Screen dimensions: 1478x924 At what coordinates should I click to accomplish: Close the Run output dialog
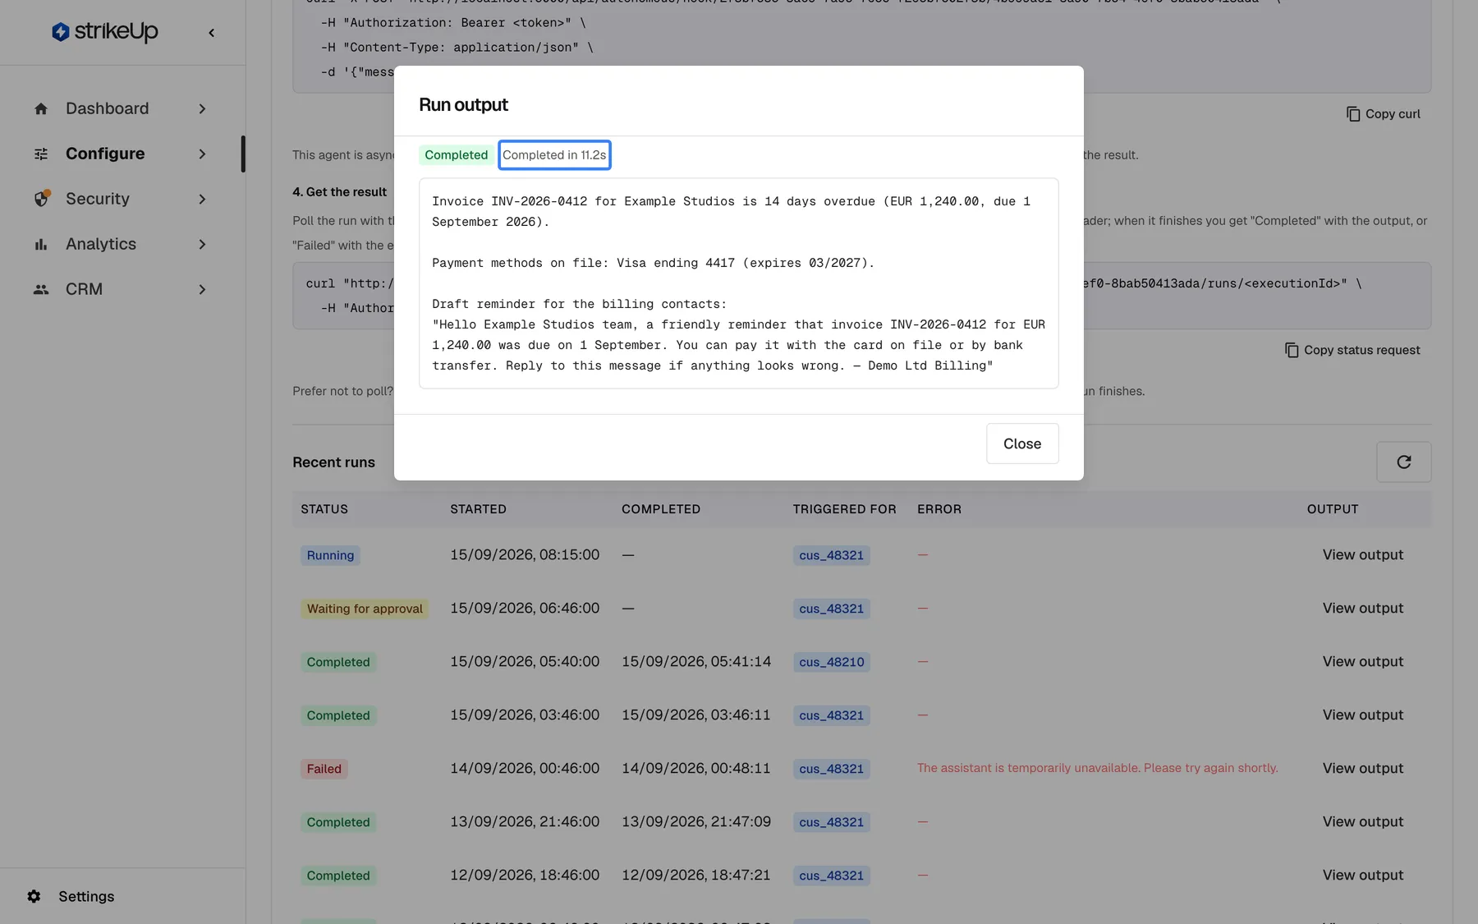tap(1021, 444)
